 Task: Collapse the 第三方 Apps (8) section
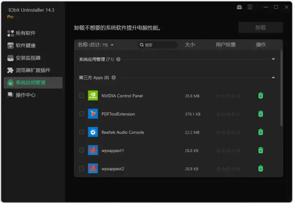(x=273, y=78)
